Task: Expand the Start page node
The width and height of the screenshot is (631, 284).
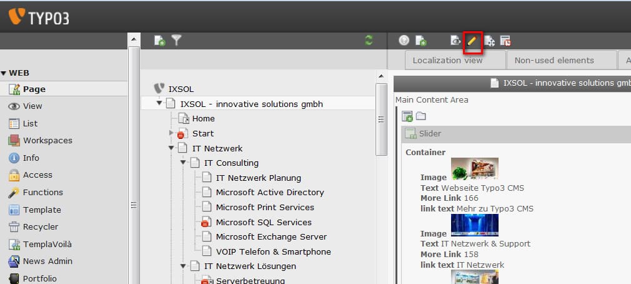Action: (x=171, y=133)
